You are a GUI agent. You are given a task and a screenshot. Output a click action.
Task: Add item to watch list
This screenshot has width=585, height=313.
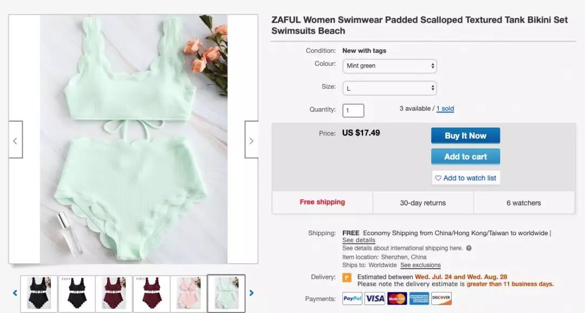[x=466, y=178]
